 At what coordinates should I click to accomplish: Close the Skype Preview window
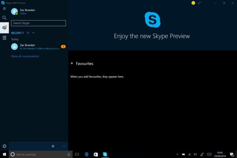233,3
